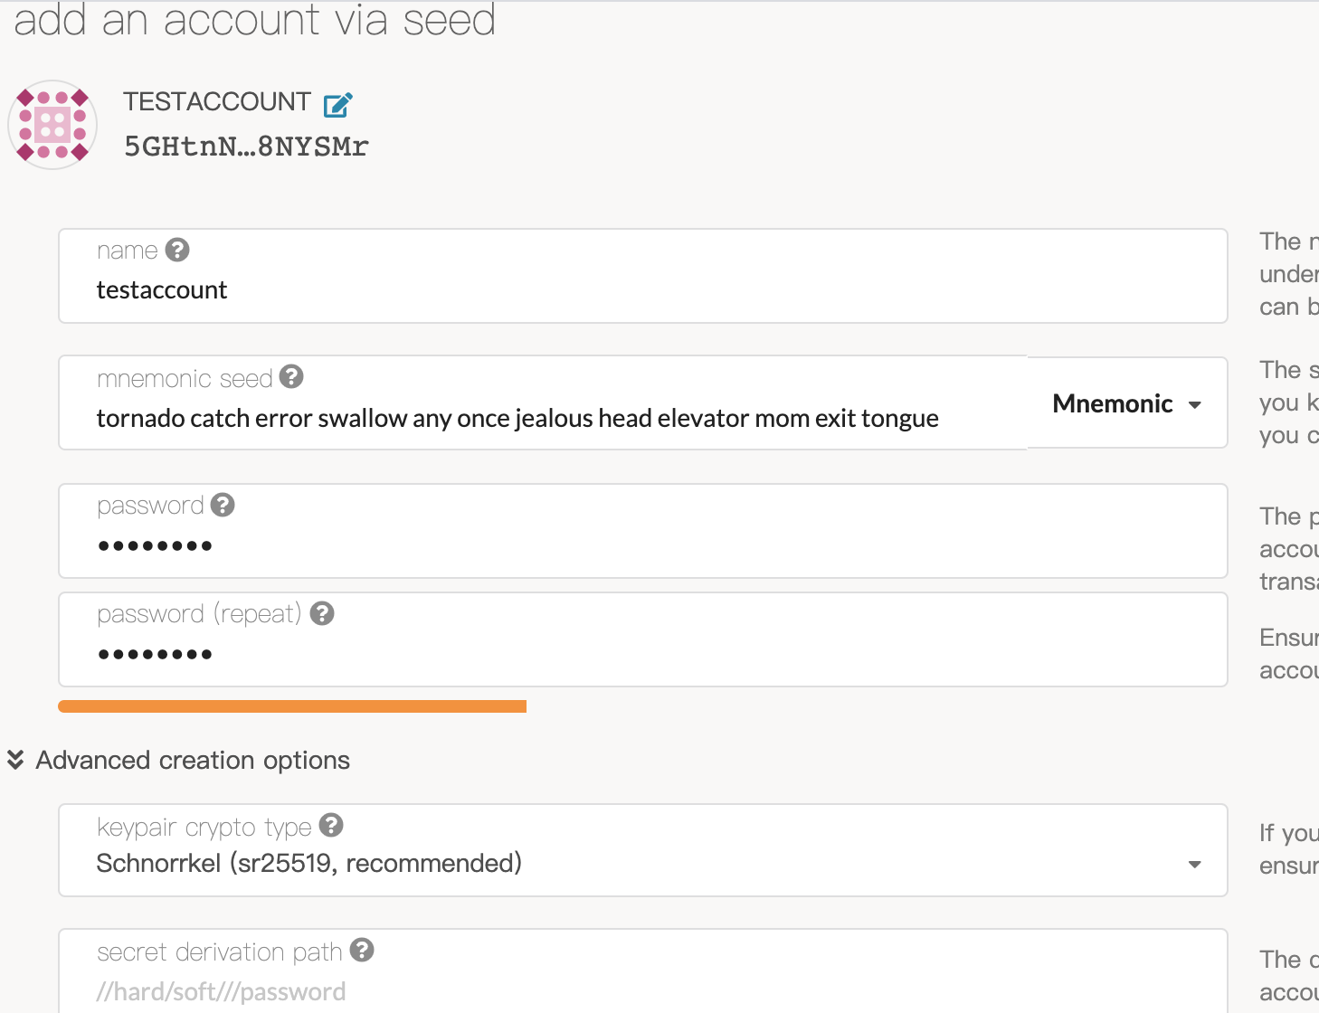Open the Mnemonic seed type dropdown
This screenshot has width=1319, height=1013.
(1126, 403)
